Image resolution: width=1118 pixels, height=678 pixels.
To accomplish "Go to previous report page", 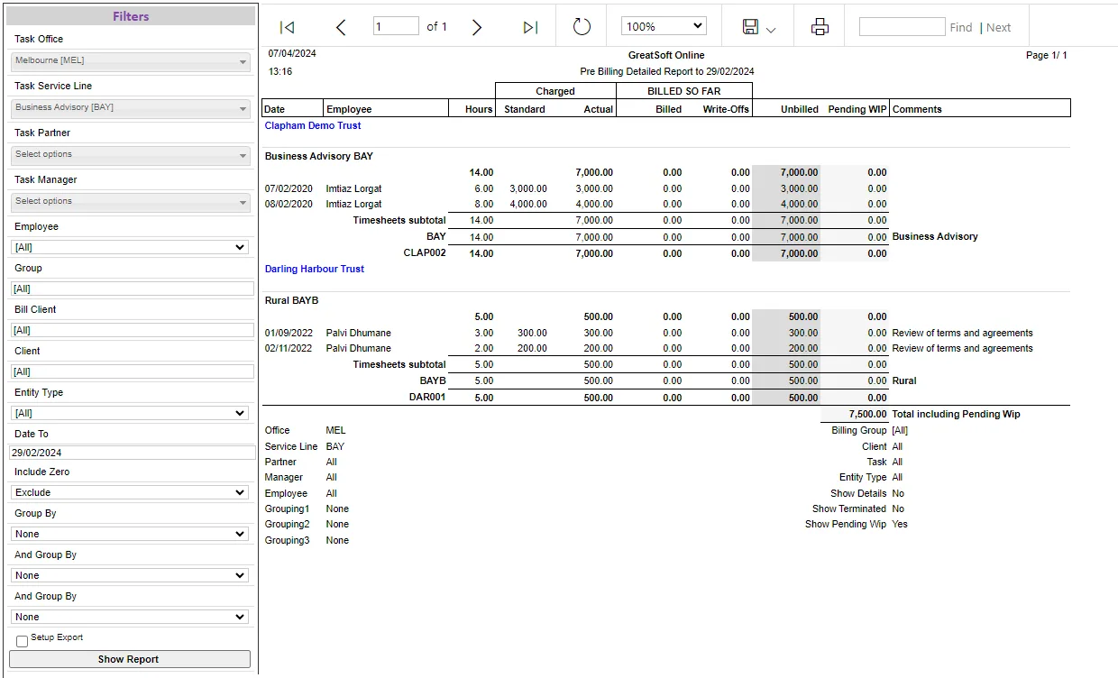I will click(x=341, y=27).
